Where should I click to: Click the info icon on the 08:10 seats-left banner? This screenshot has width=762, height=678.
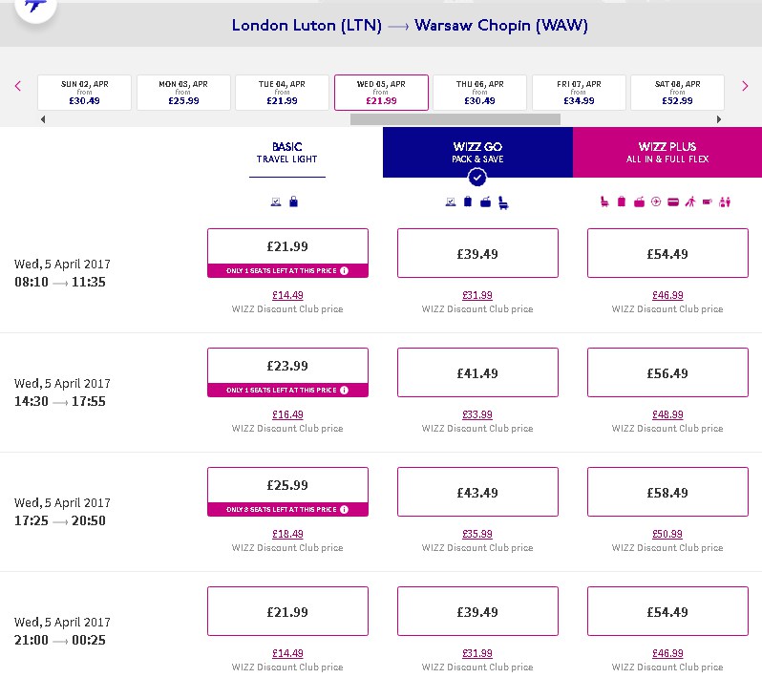point(344,270)
